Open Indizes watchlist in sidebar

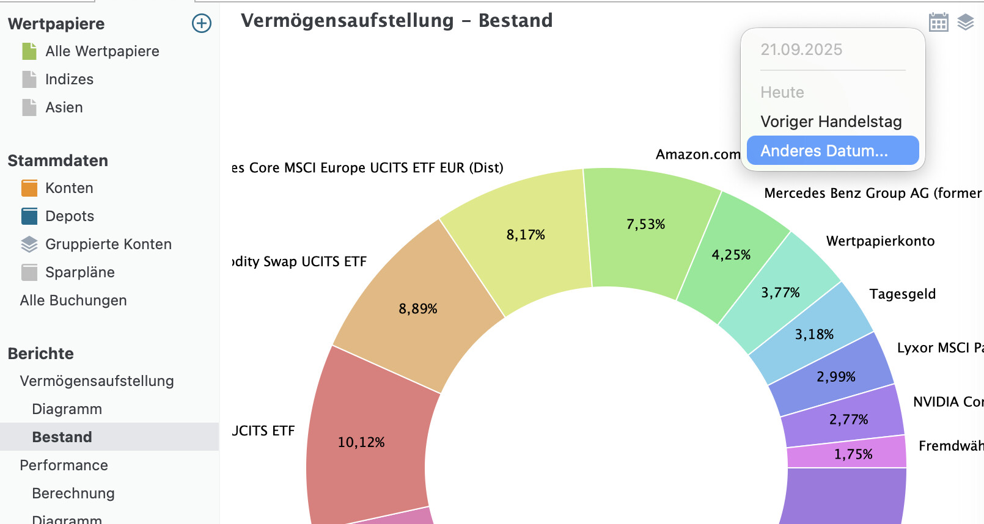(x=69, y=79)
